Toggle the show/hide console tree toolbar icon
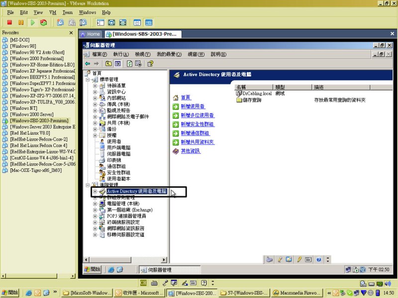Viewport: 398px width, 298px height. pos(117,64)
